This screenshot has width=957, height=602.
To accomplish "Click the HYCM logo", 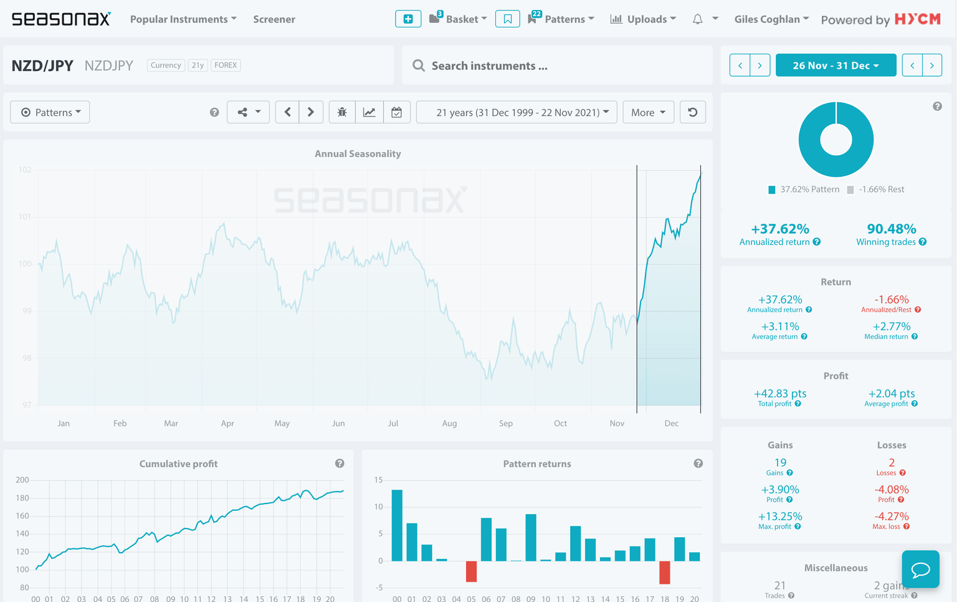I will [x=918, y=19].
